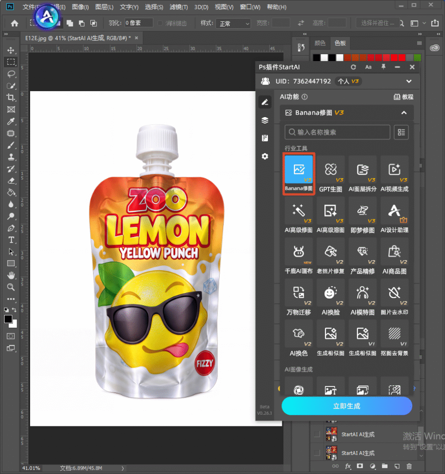This screenshot has width=445, height=474.
Task: Select the Pen tool
Action: coord(11,228)
